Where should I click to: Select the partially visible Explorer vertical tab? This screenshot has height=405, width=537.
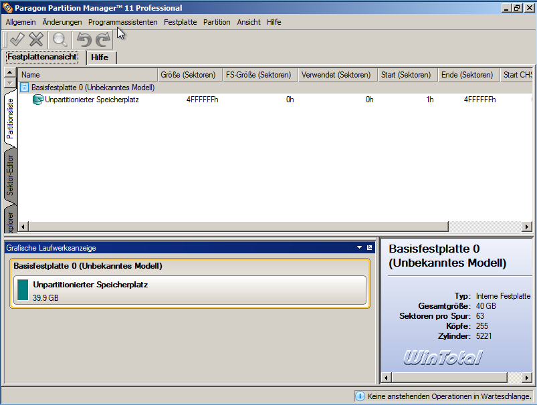coord(10,221)
